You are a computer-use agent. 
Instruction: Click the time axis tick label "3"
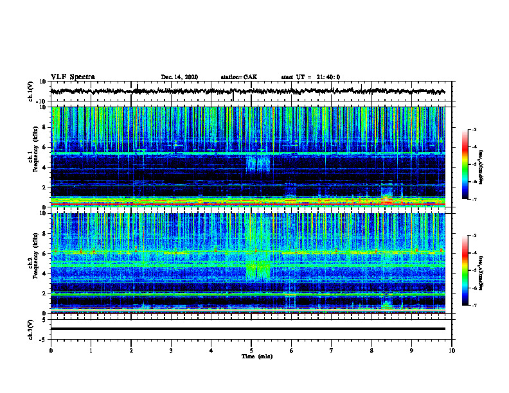click(x=171, y=351)
